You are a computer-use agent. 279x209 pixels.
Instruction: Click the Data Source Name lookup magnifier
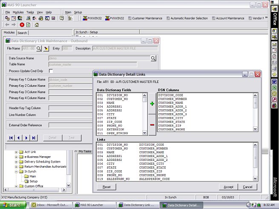coord(153,58)
